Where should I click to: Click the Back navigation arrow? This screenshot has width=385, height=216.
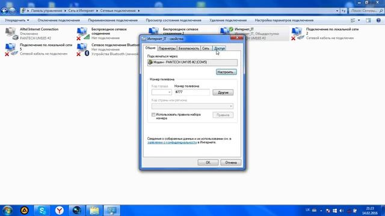tap(4, 11)
